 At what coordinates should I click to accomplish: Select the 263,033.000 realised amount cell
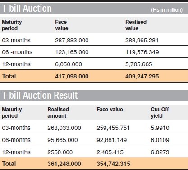pos(64,128)
